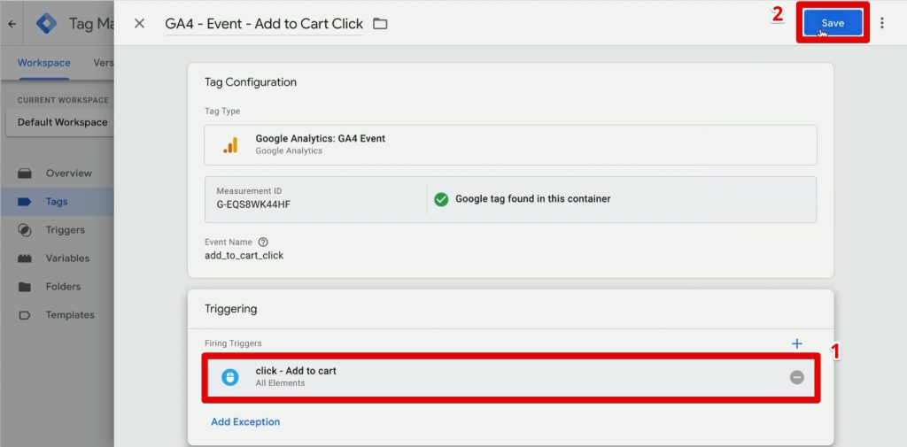Image resolution: width=907 pixels, height=447 pixels.
Task: Select the Google Analytics: GA4 Event tag type
Action: pyautogui.click(x=510, y=144)
